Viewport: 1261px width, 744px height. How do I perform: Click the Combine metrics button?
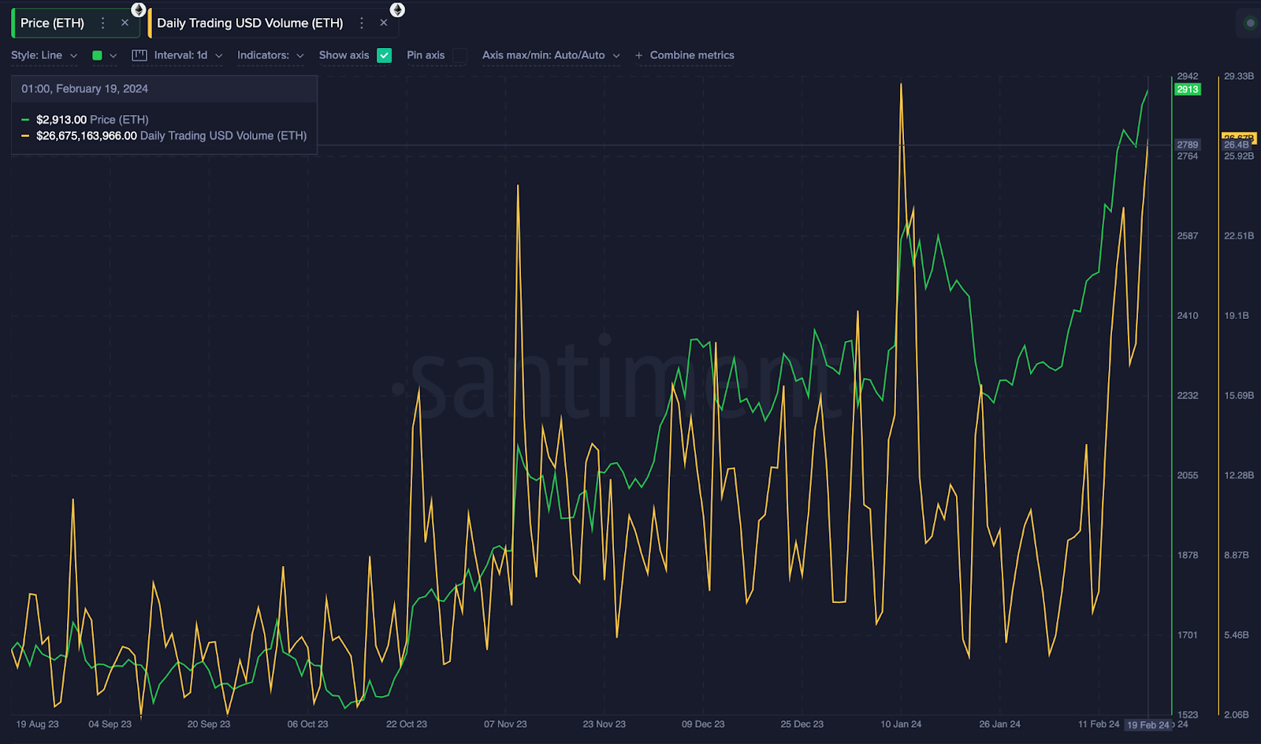point(691,55)
